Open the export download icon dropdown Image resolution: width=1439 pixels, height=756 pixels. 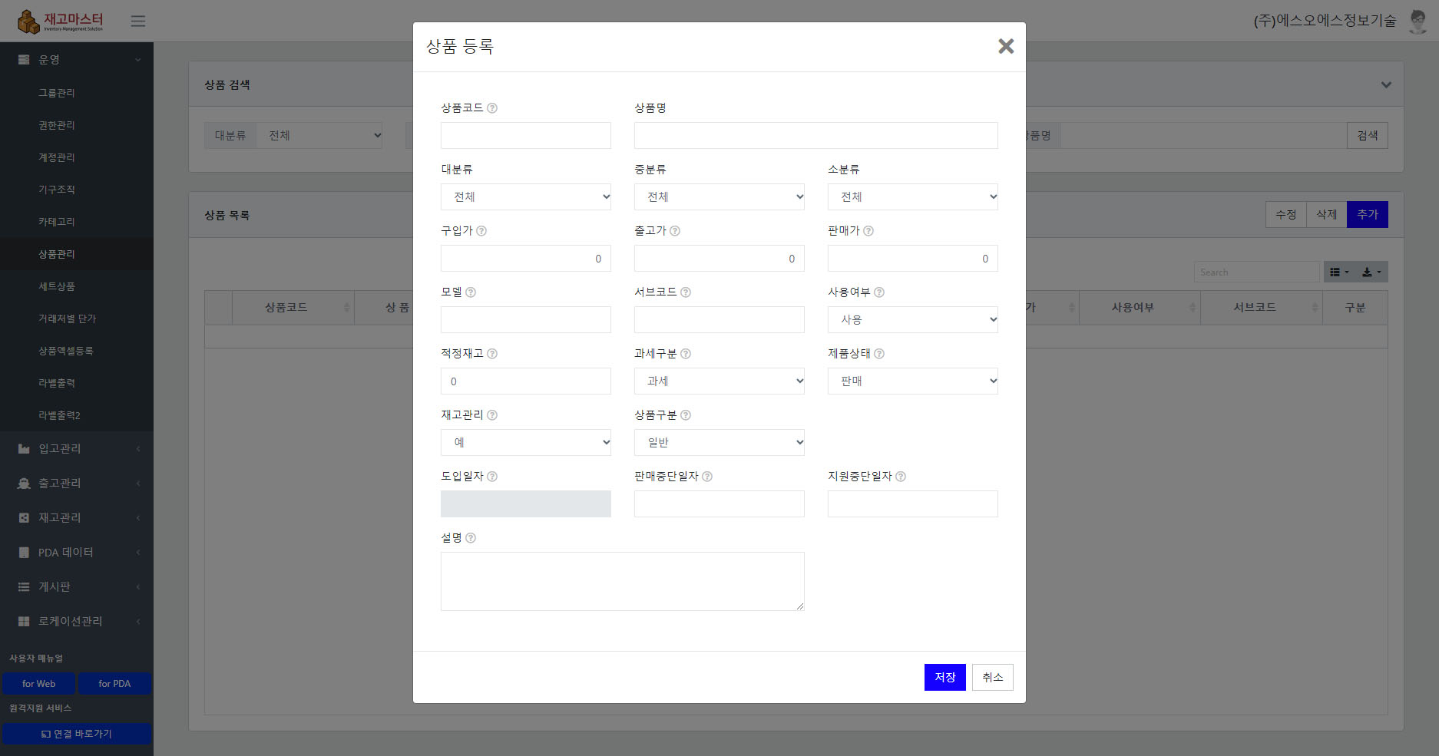click(1371, 272)
